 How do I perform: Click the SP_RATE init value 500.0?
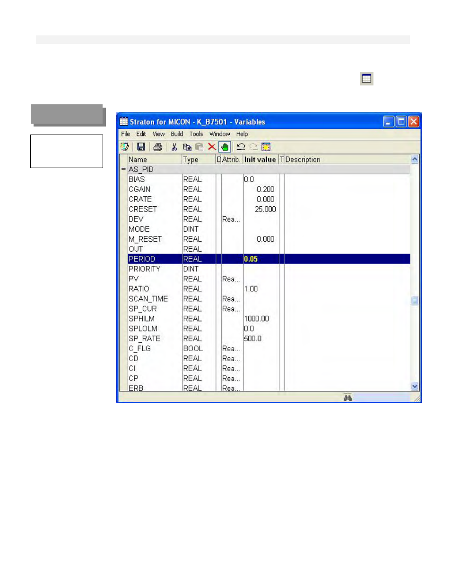tap(253, 338)
